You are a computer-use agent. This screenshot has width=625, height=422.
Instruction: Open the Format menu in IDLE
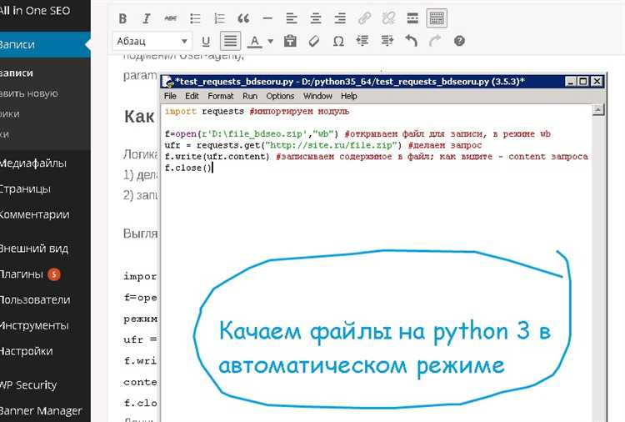coord(221,96)
